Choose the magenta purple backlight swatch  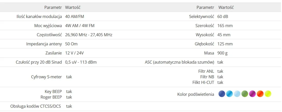tap(252, 94)
